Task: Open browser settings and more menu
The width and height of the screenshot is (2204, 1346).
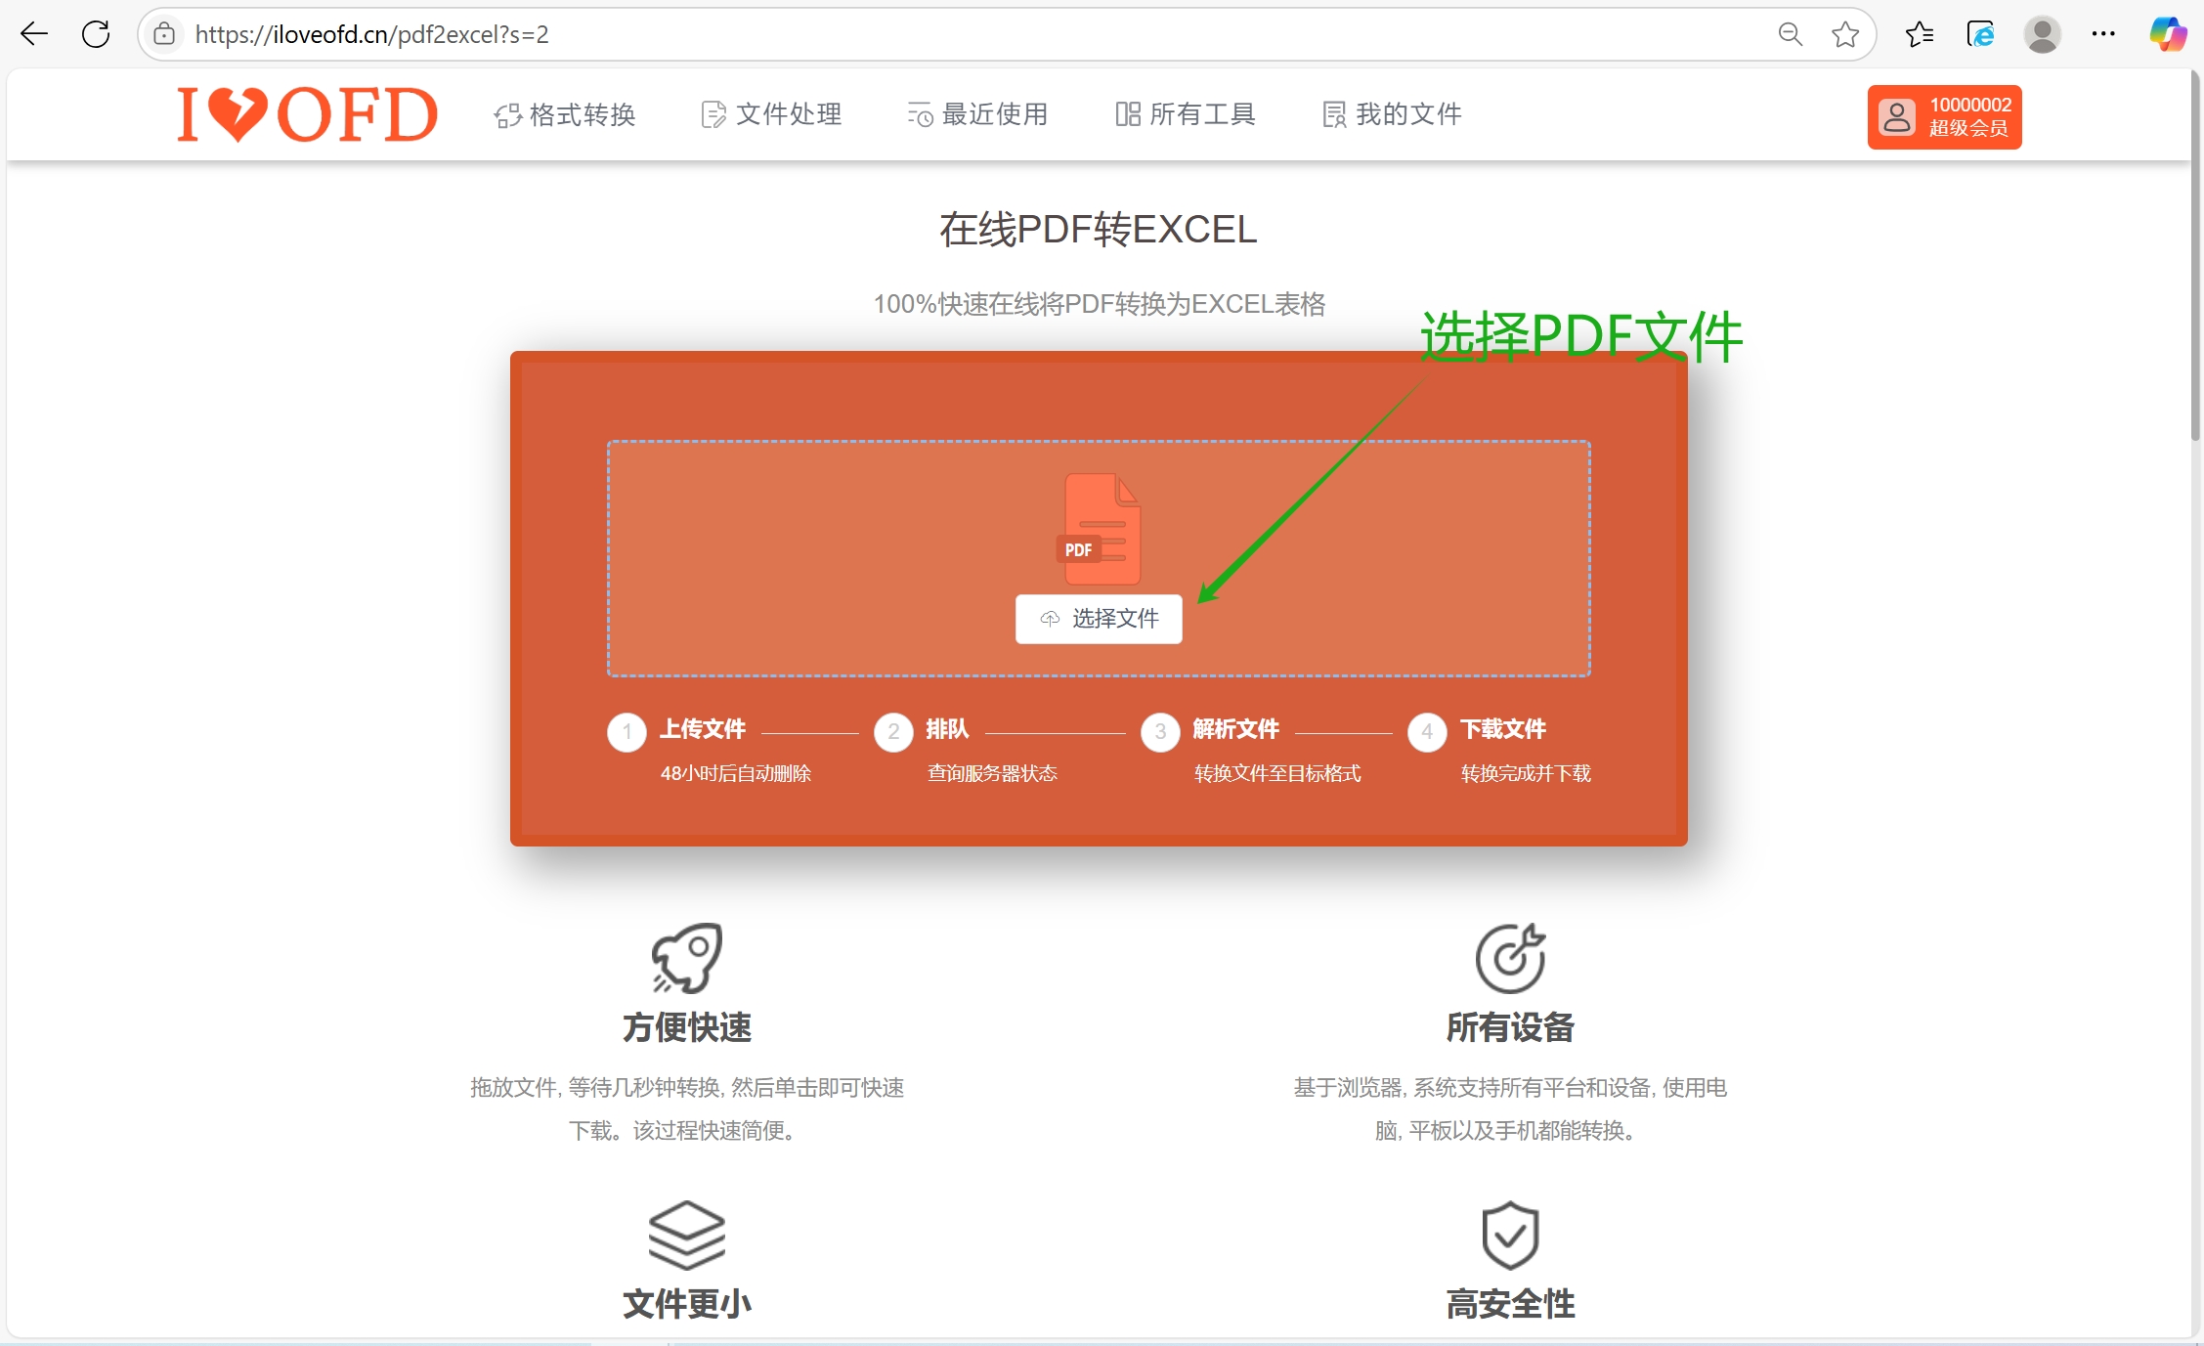Action: (x=2103, y=34)
